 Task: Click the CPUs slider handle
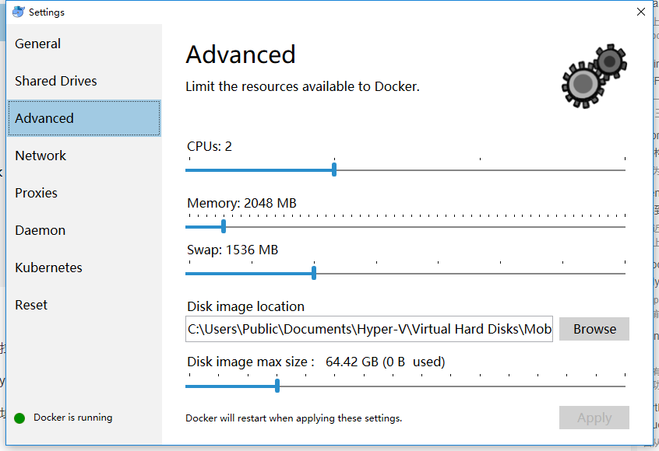333,170
